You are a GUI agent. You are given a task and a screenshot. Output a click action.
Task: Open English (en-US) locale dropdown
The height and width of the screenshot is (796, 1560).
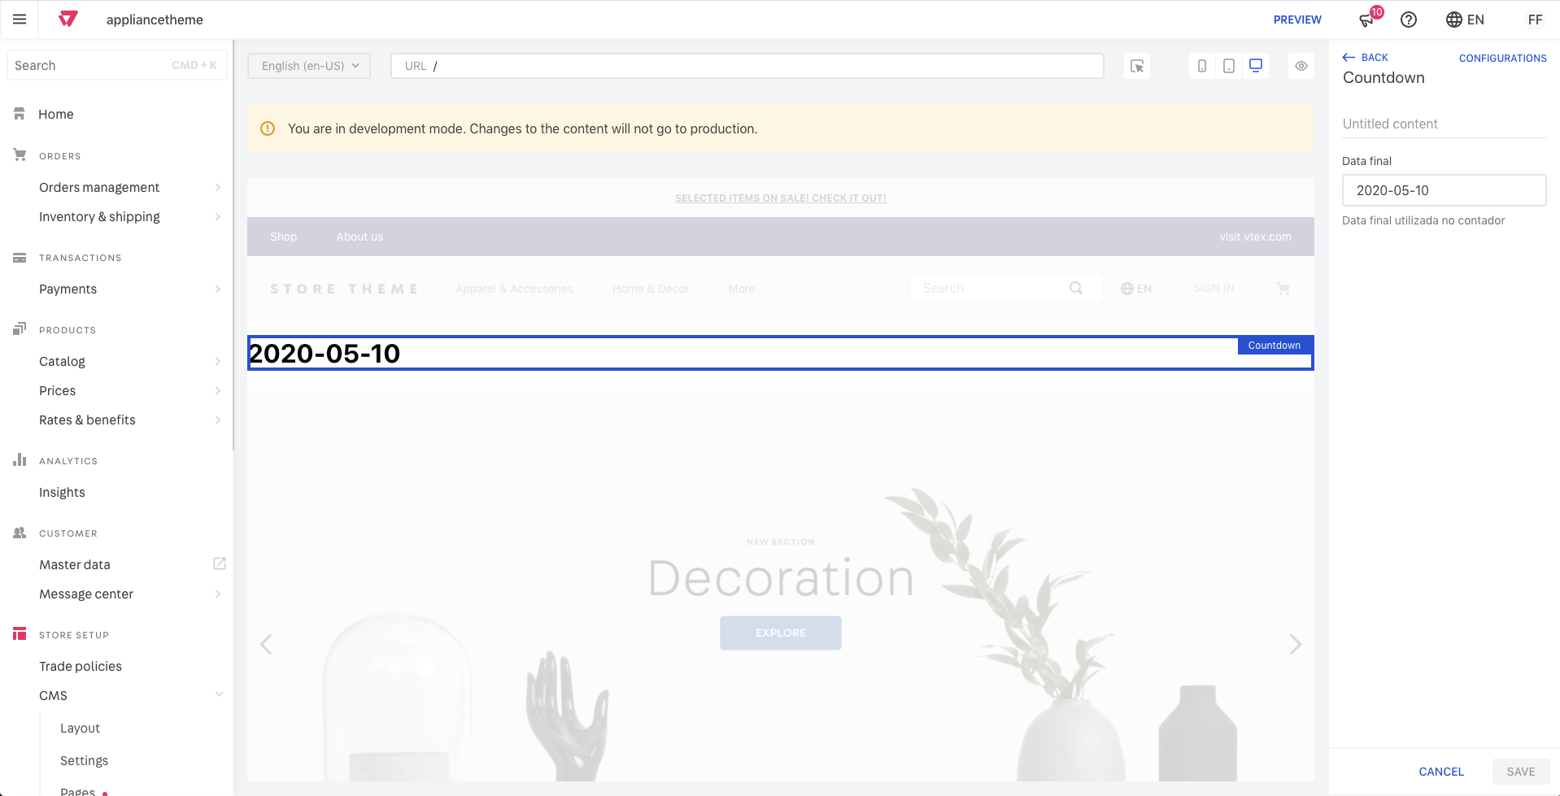[309, 66]
